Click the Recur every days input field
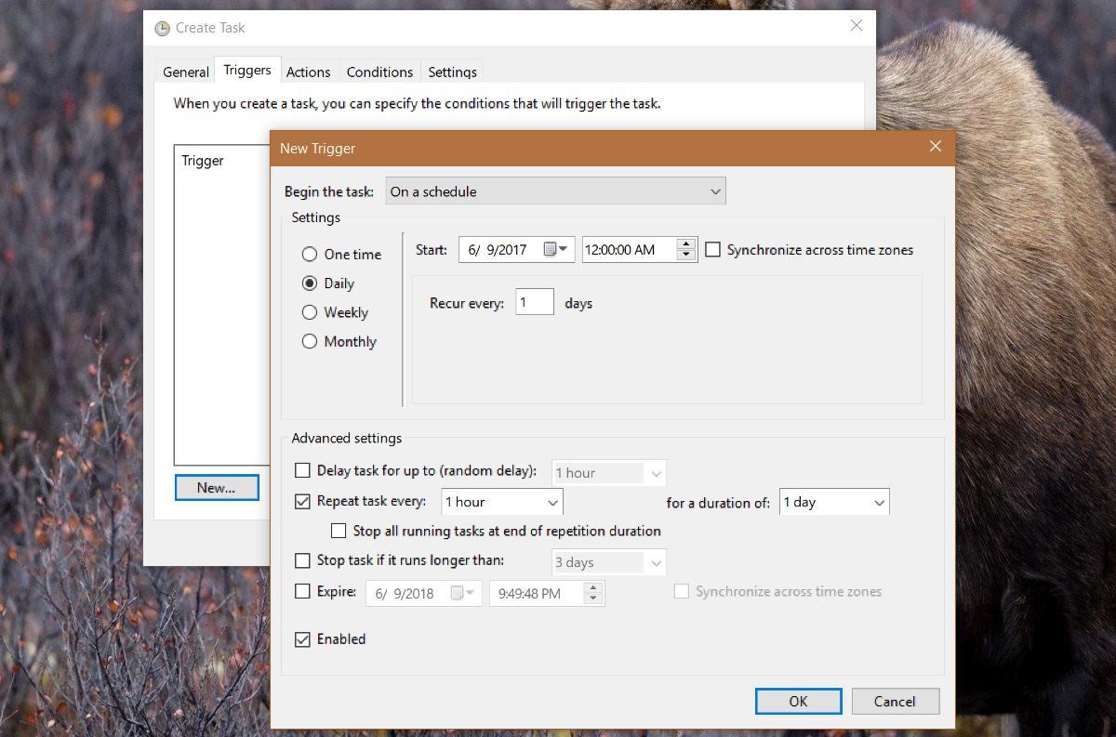This screenshot has height=737, width=1116. click(535, 301)
